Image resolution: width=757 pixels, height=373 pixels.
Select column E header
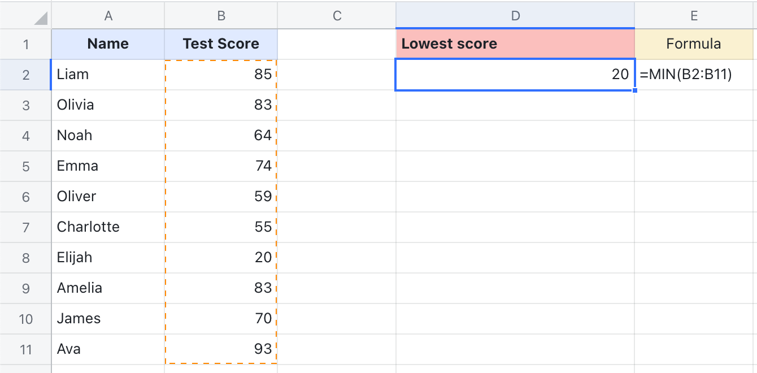pos(694,15)
